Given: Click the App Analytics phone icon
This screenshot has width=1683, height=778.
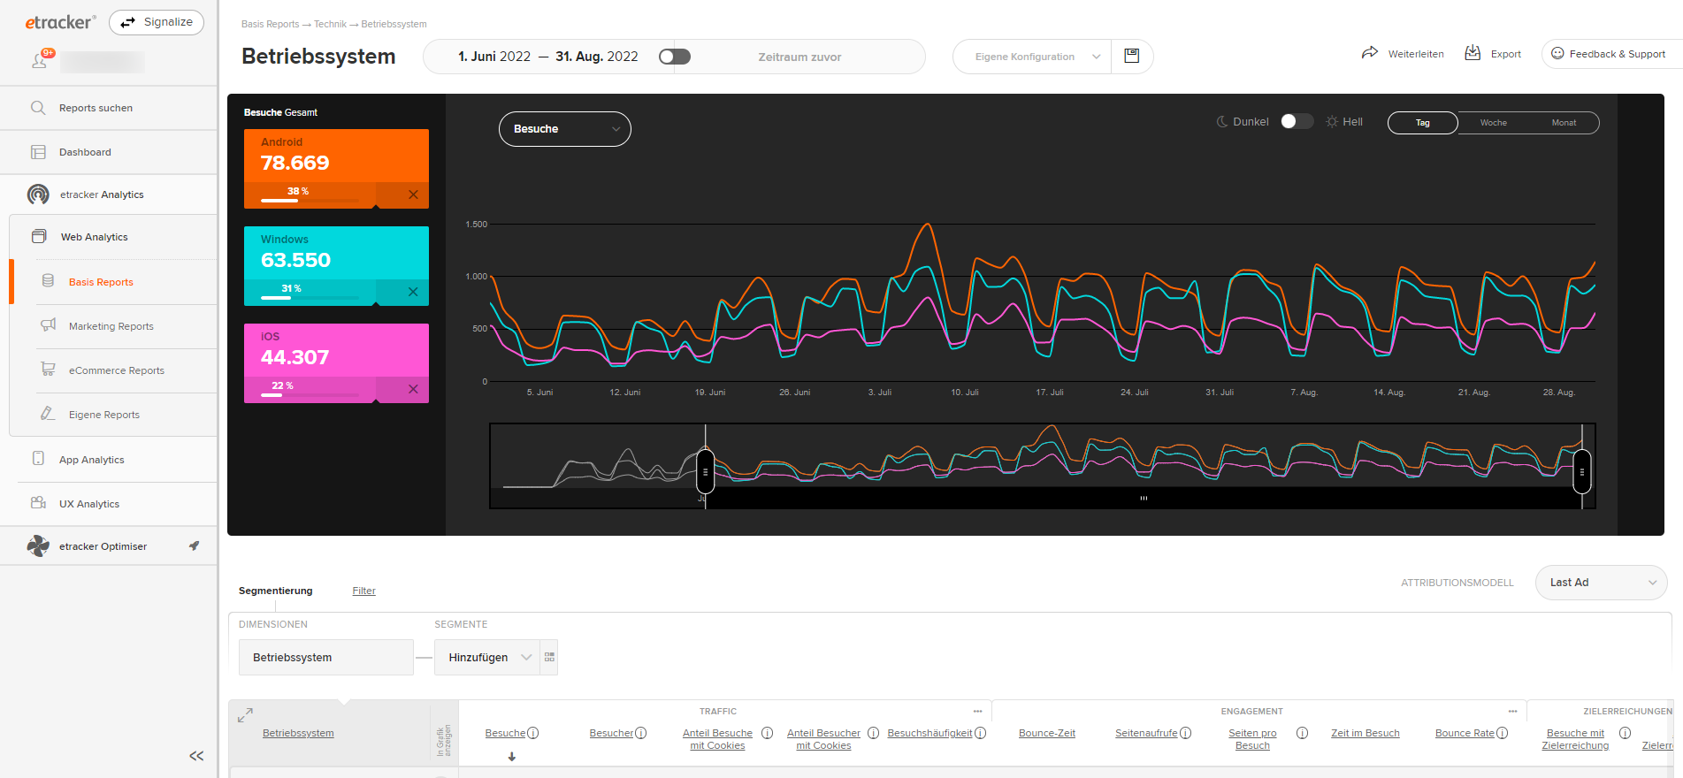Looking at the screenshot, I should tap(38, 459).
